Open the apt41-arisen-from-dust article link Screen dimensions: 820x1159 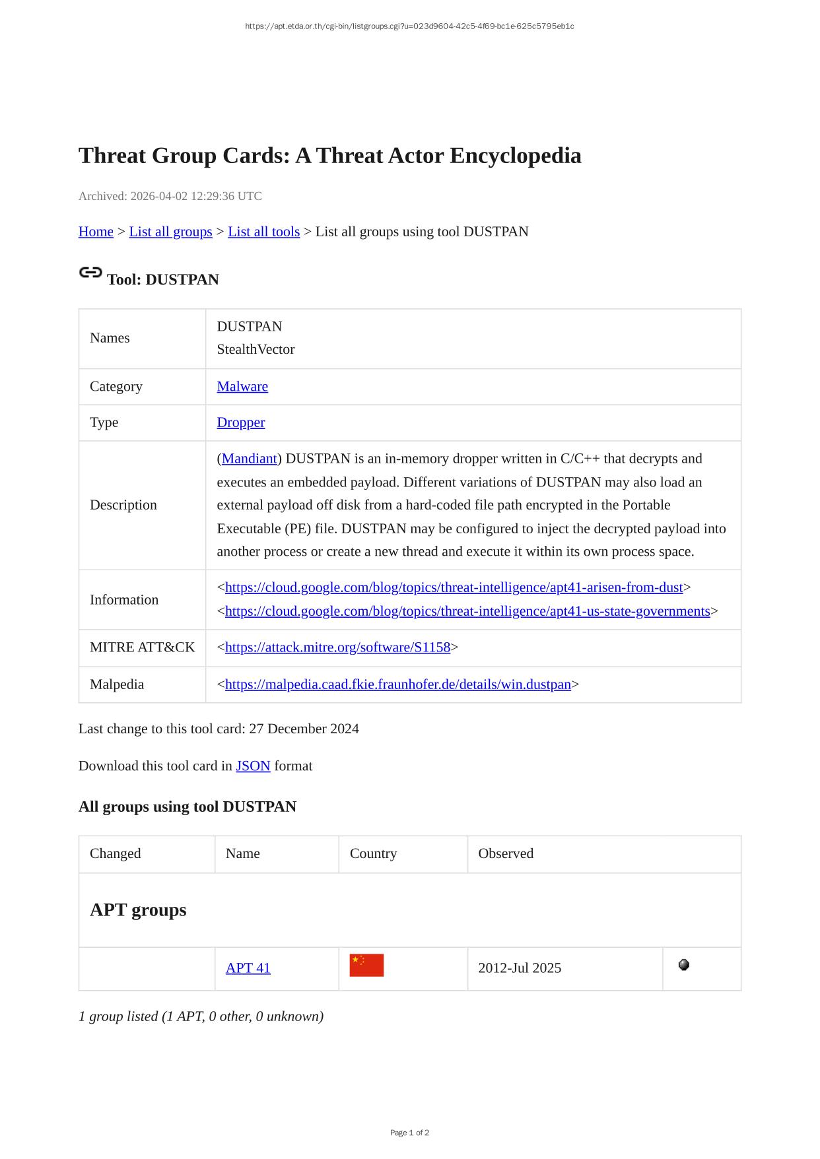(x=454, y=587)
